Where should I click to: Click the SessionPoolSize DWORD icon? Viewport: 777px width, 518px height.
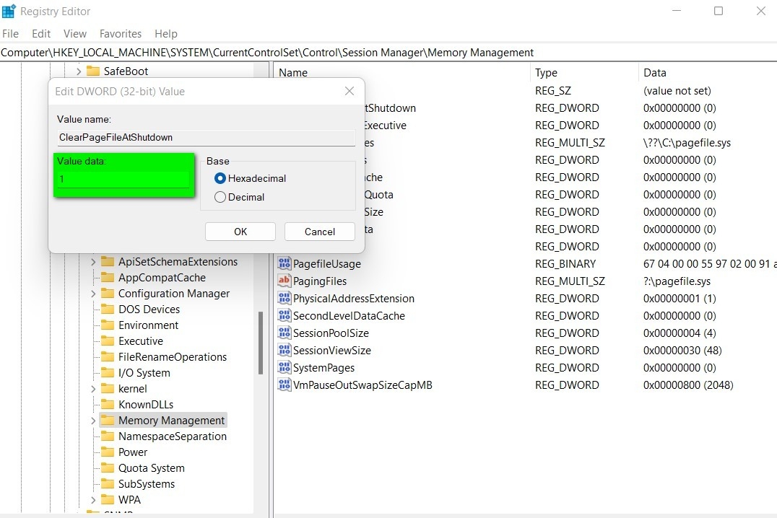click(x=284, y=333)
